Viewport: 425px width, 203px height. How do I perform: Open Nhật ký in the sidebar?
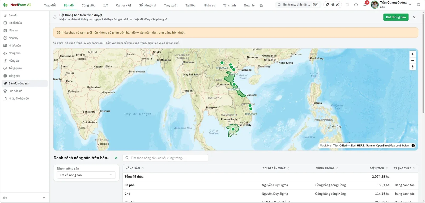click(x=24, y=38)
